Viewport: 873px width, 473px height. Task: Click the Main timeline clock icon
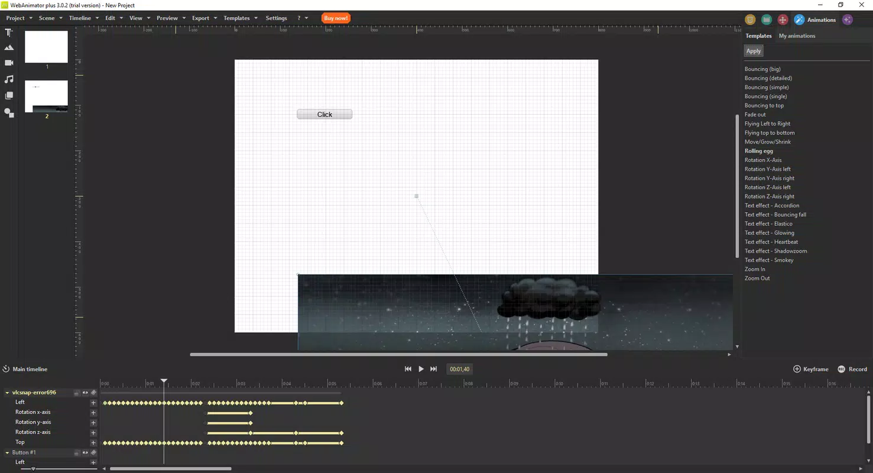[x=6, y=369]
